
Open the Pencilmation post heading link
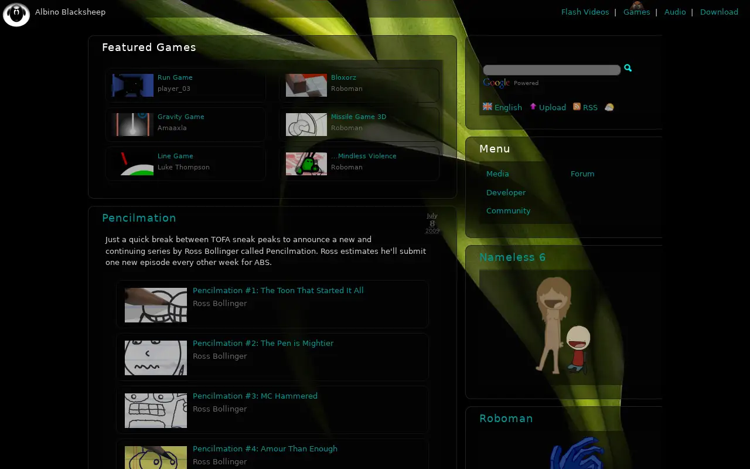[x=139, y=218]
